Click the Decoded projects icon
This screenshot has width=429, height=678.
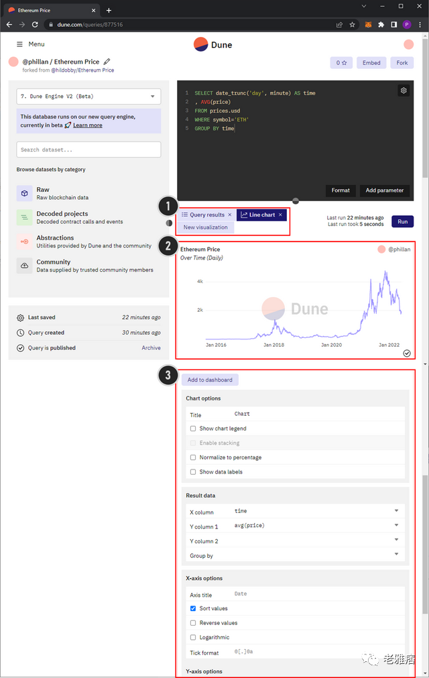pyautogui.click(x=24, y=217)
